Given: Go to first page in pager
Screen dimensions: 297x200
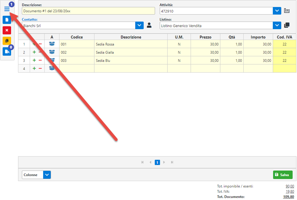Looking at the screenshot, I should (x=142, y=162).
